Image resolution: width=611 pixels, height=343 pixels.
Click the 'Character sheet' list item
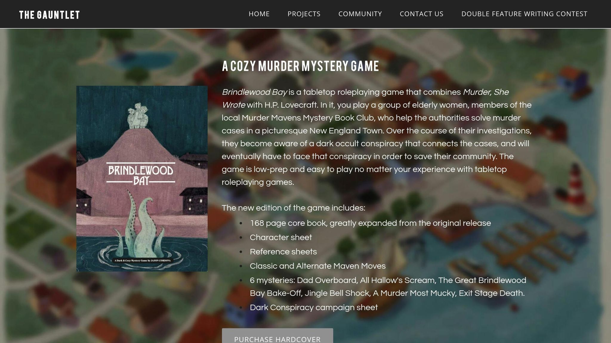point(281,237)
